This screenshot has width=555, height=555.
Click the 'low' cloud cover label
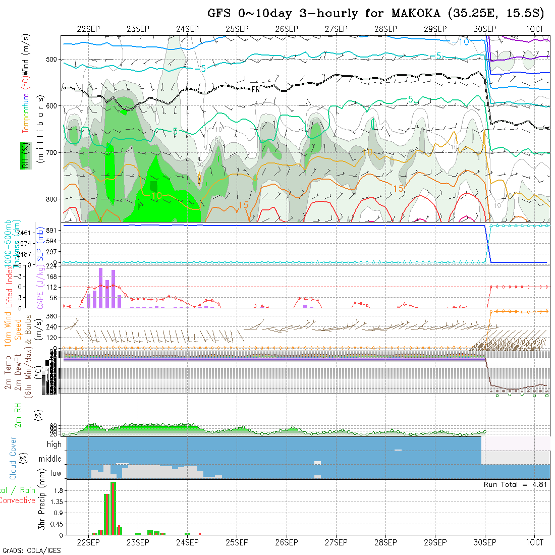click(x=55, y=473)
